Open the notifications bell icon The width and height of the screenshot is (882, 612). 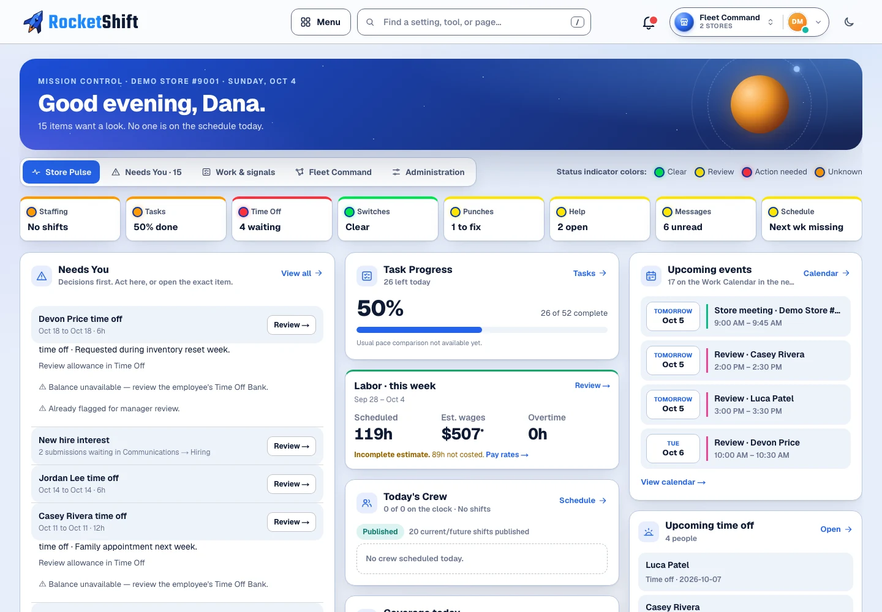click(649, 23)
